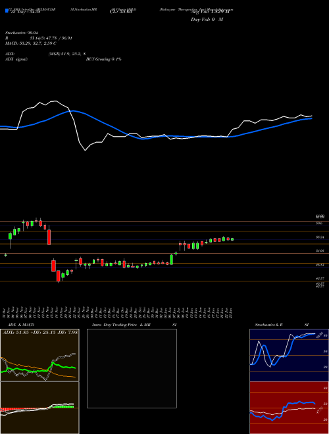
Task: Click the 55.24 price level label
Action: pyautogui.click(x=320, y=237)
